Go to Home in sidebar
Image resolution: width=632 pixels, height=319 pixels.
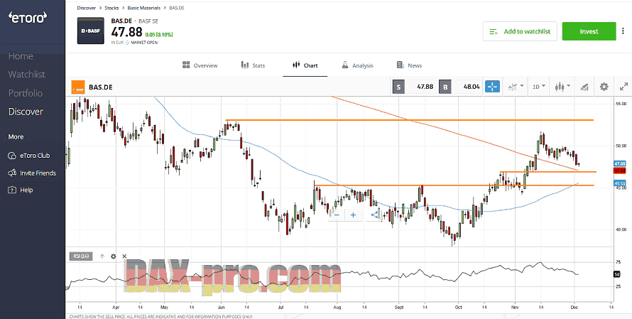pos(21,56)
